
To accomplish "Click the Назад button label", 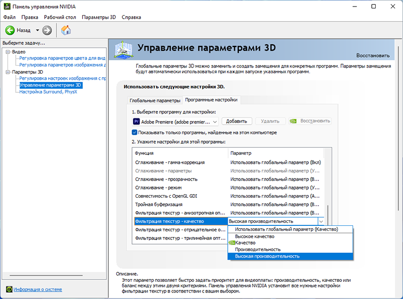I will [x=24, y=30].
